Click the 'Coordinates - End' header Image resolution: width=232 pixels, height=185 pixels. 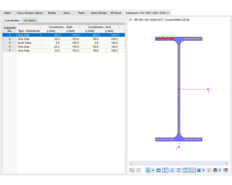click(100, 27)
